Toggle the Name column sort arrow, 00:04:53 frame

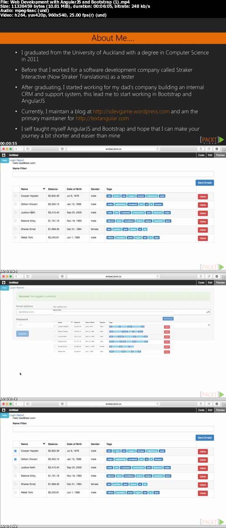(x=44, y=444)
